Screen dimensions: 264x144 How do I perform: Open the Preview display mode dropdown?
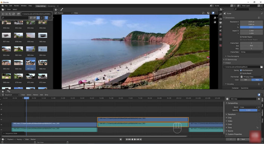(x=64, y=13)
